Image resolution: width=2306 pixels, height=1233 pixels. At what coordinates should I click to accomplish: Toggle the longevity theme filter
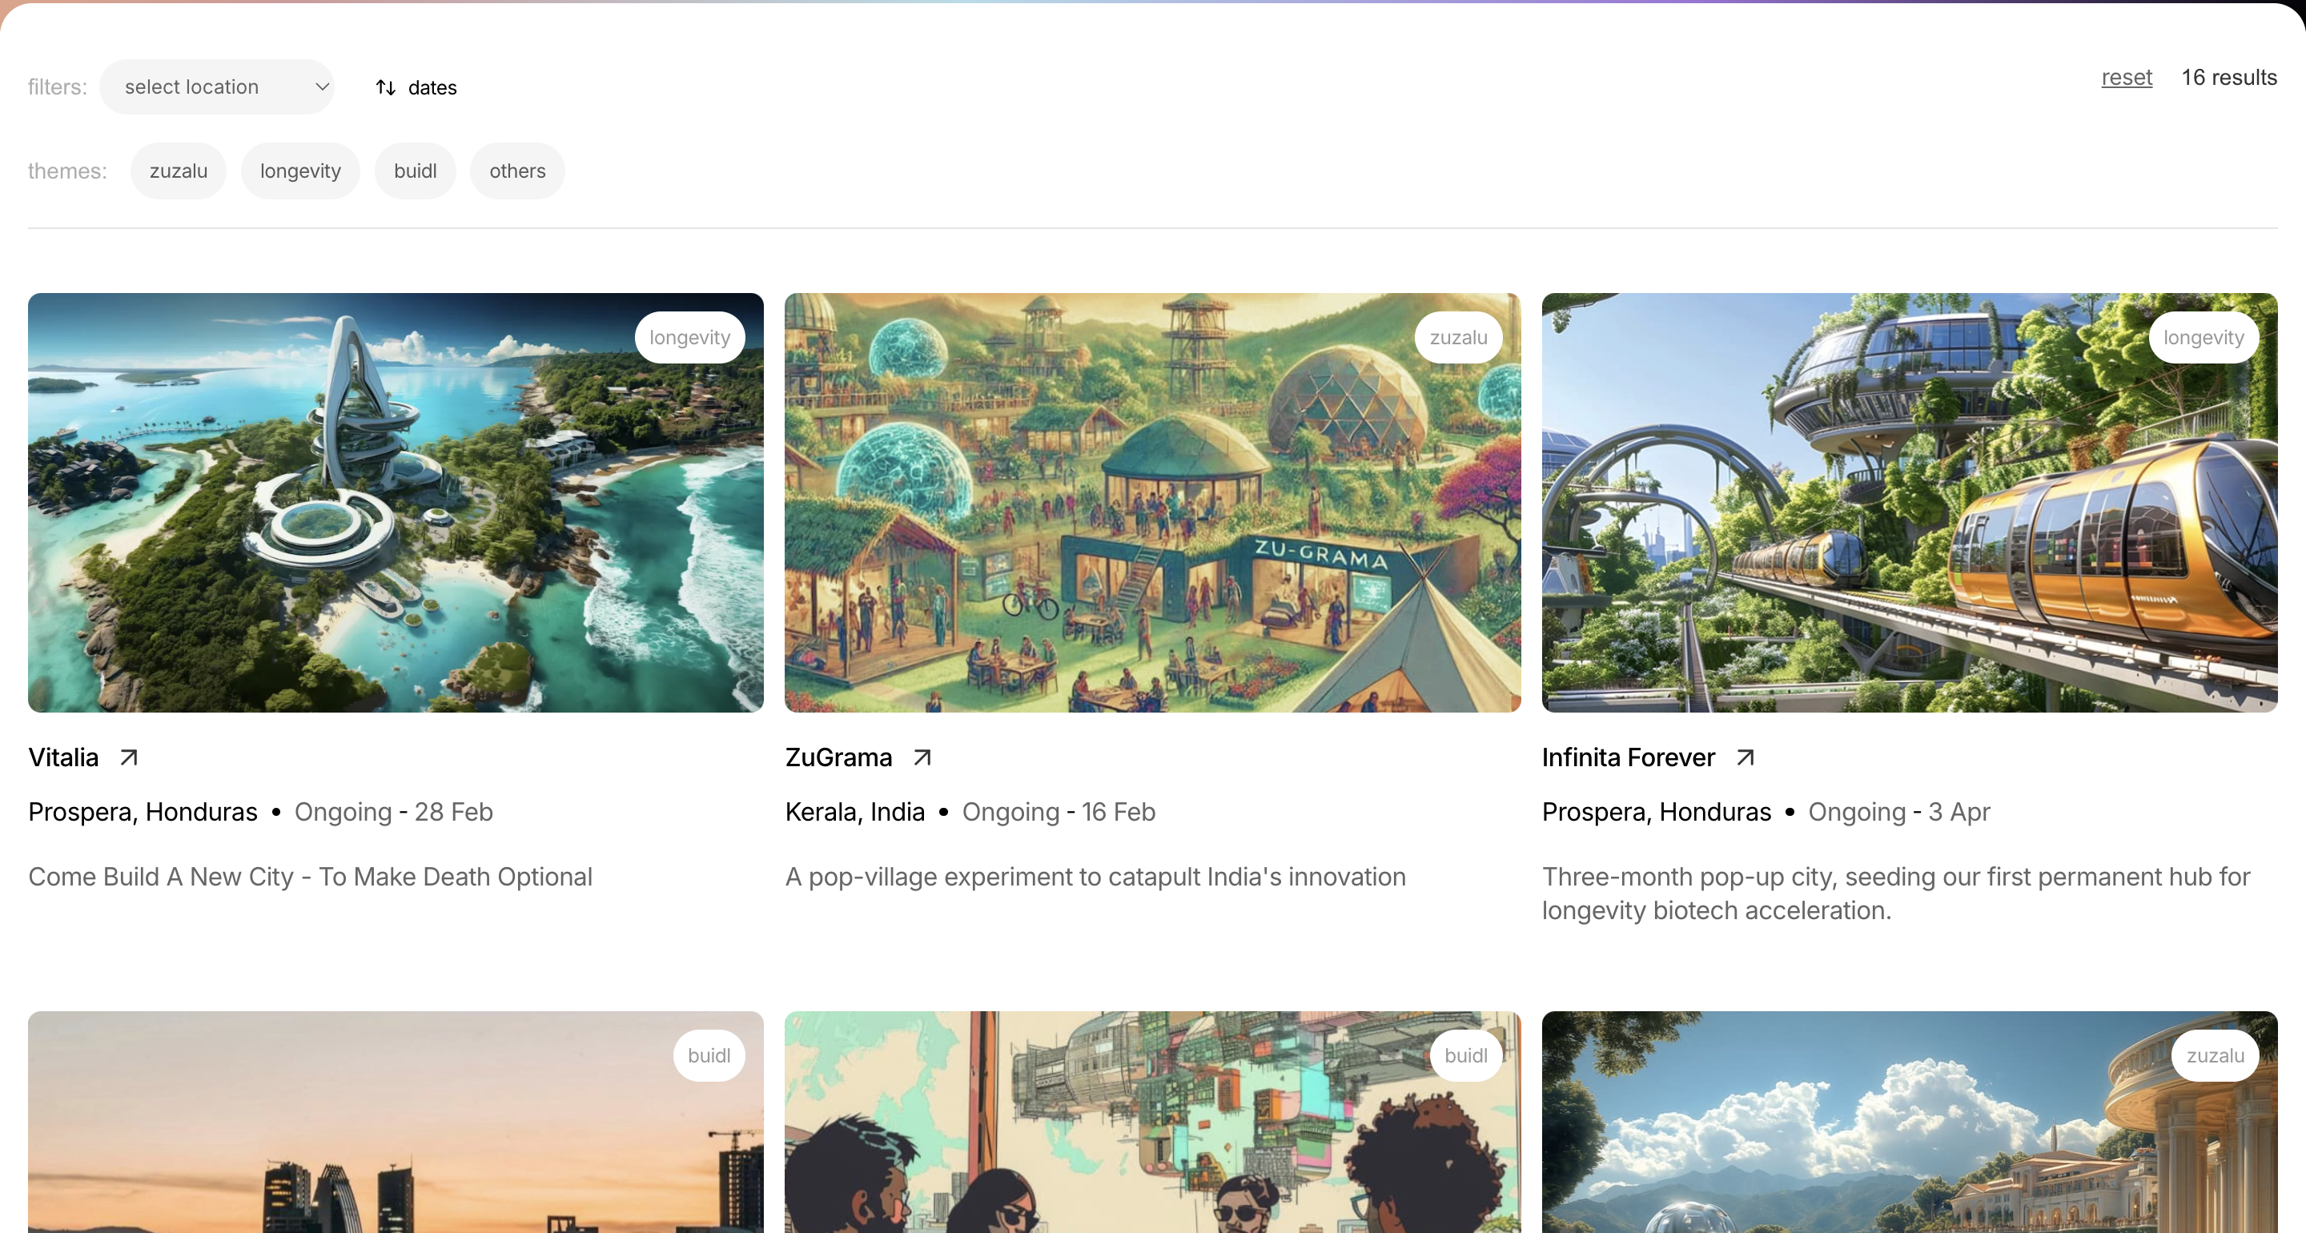[x=300, y=171]
